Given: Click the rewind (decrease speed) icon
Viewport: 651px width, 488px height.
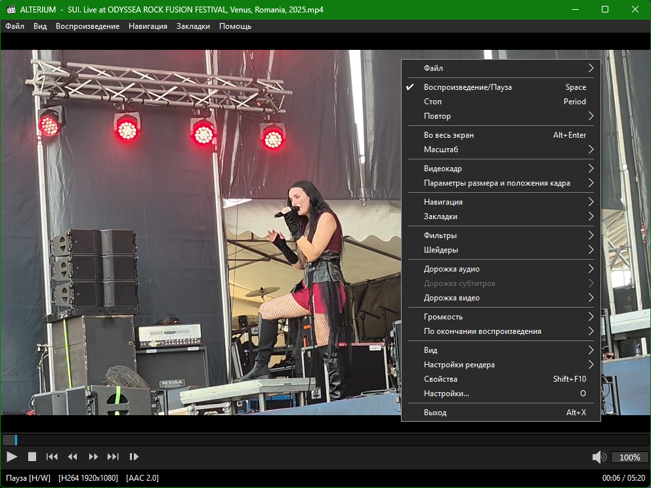Looking at the screenshot, I should pos(73,457).
